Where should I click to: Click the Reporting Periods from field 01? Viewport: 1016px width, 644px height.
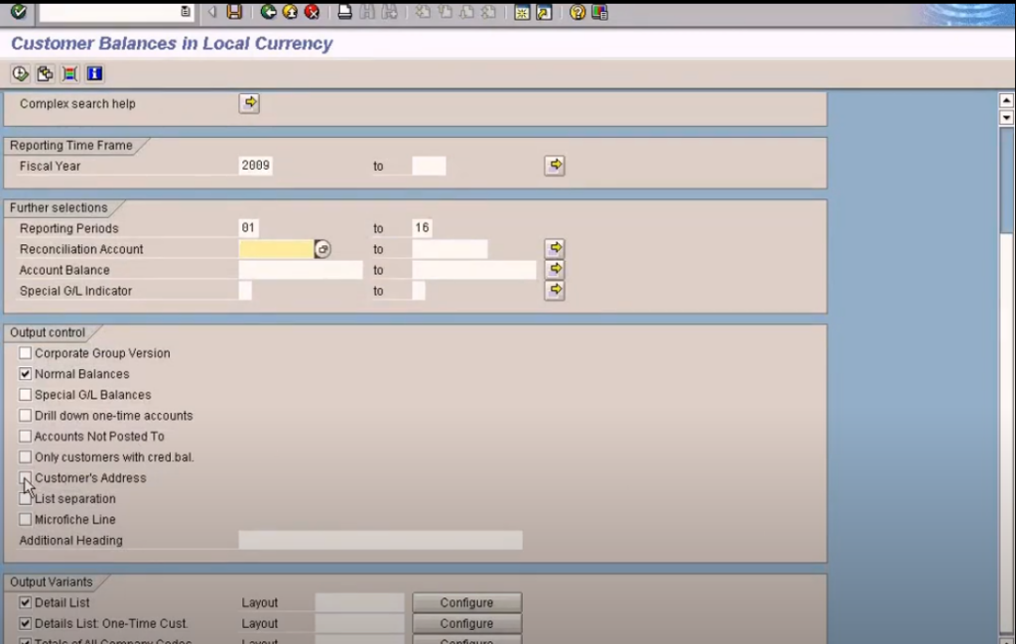pyautogui.click(x=248, y=227)
